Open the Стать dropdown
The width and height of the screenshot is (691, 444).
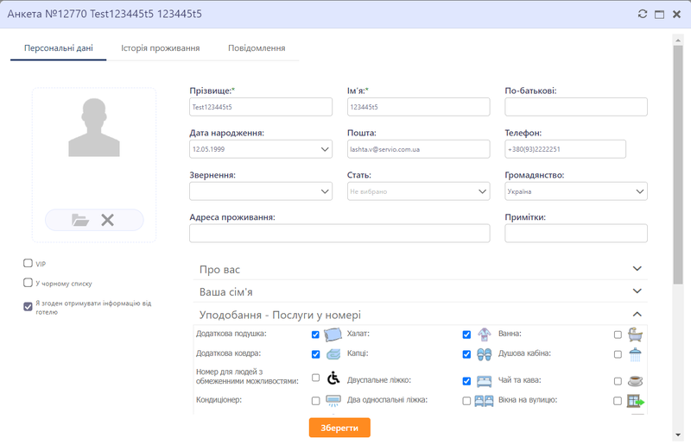(418, 191)
